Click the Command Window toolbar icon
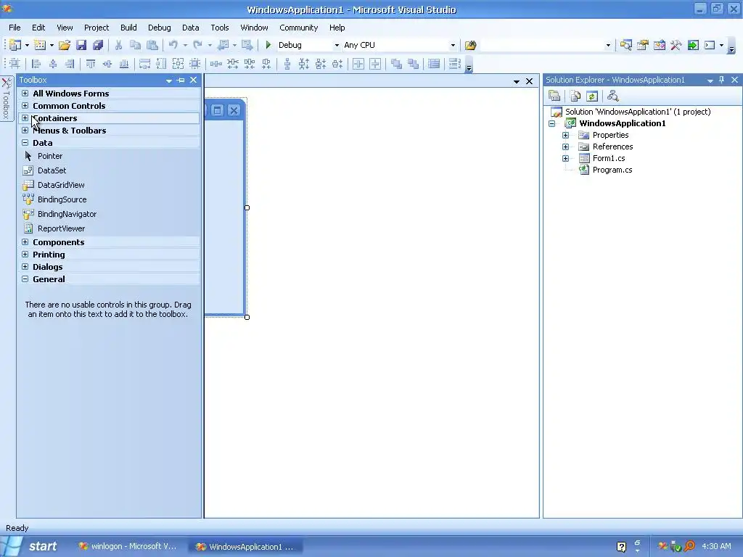The height and width of the screenshot is (557, 743). (x=710, y=45)
